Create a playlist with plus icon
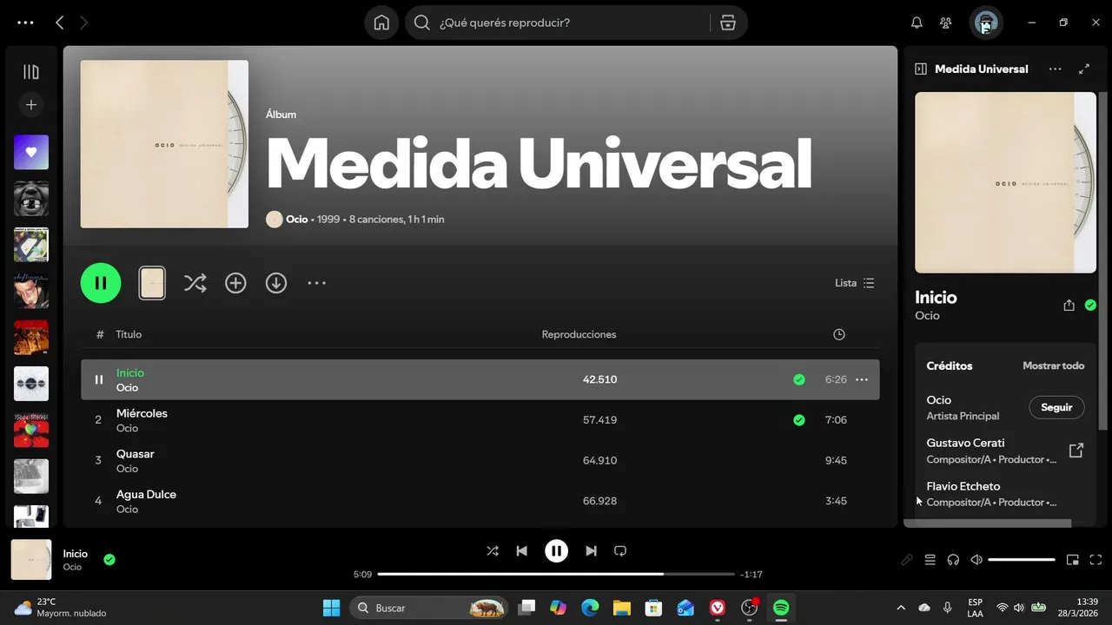Image resolution: width=1112 pixels, height=625 pixels. tap(31, 105)
